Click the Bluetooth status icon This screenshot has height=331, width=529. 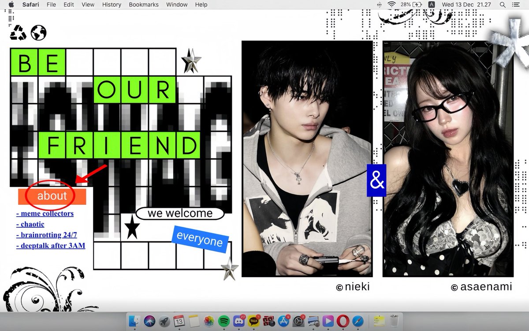pyautogui.click(x=380, y=4)
